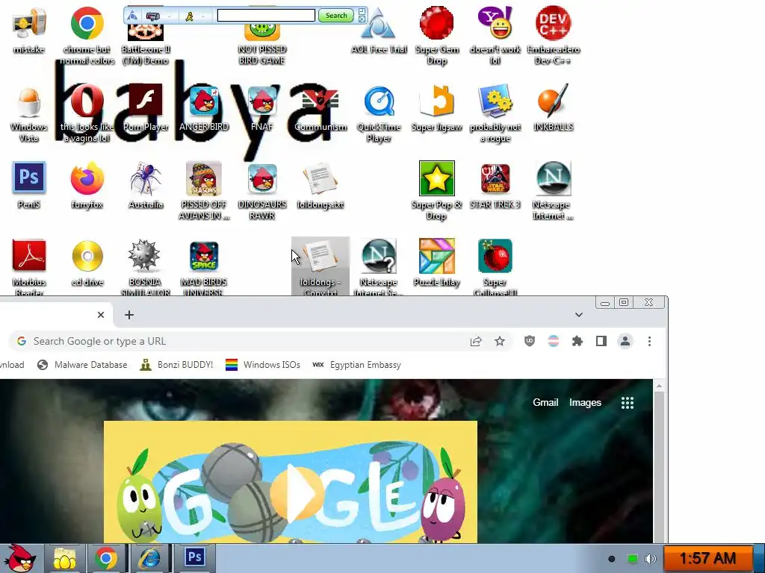The width and height of the screenshot is (765, 573).
Task: Open the volume speaker tray icon
Action: (x=650, y=558)
